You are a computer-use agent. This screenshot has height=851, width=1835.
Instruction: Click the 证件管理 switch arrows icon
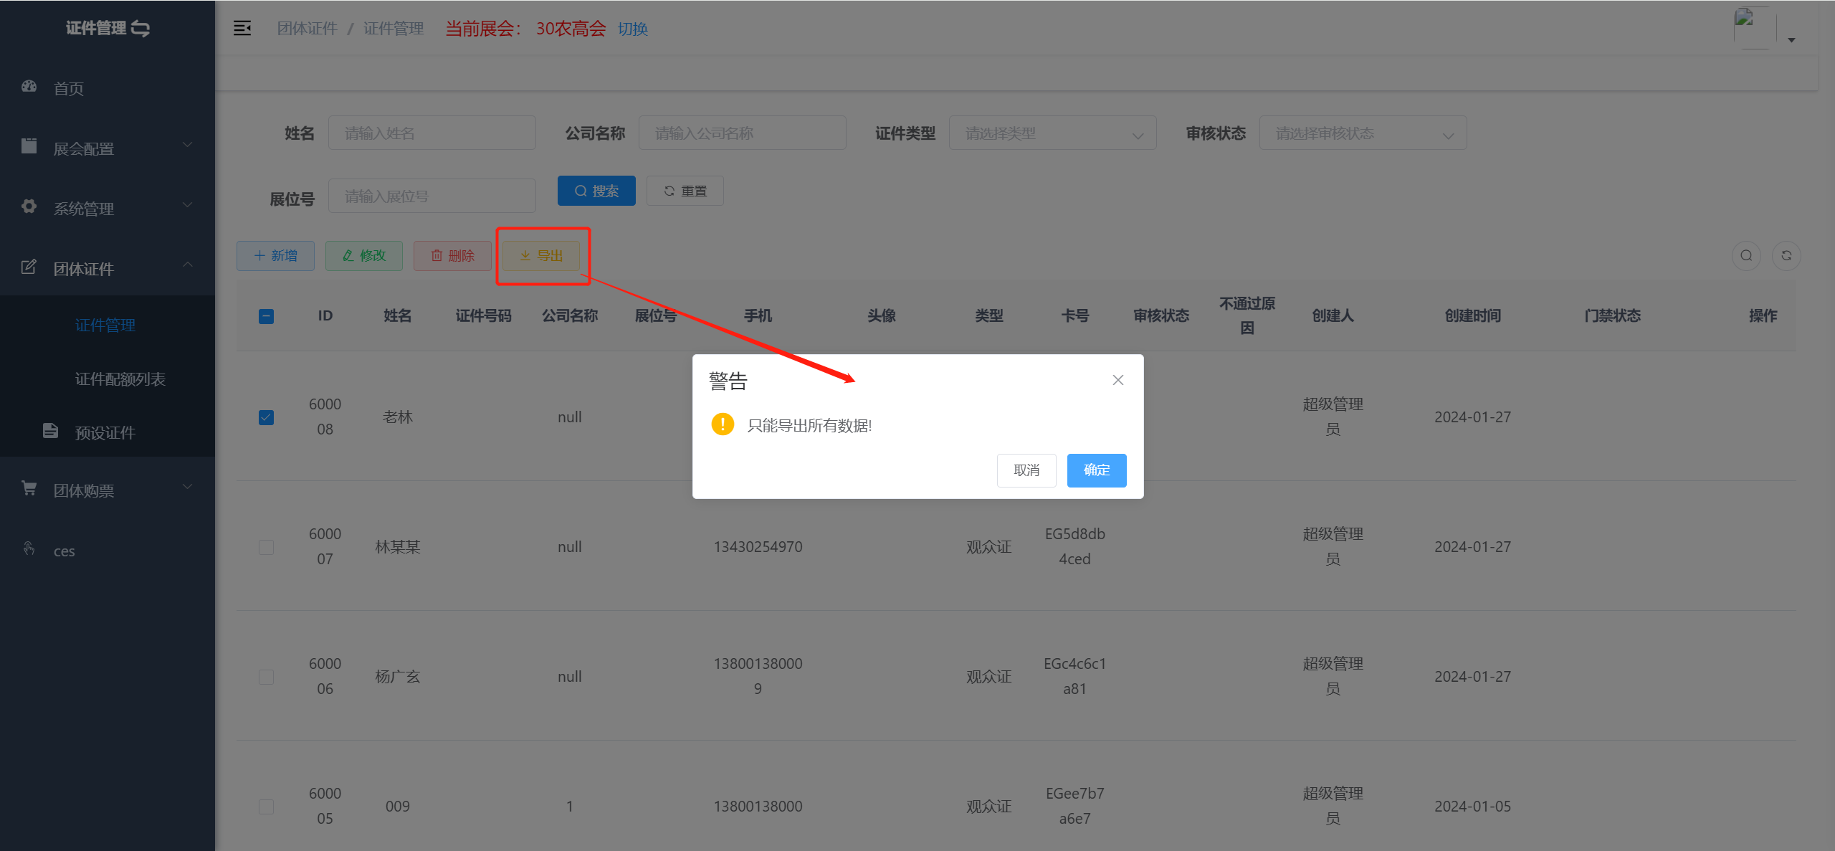tap(140, 29)
